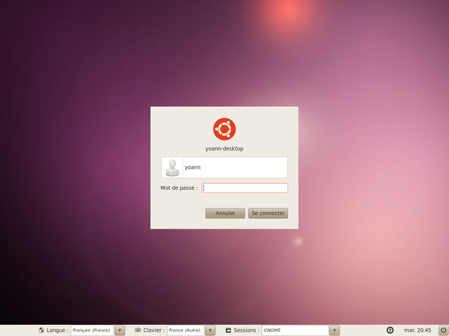Focus the Mot de passe input field
449x336 pixels.
(x=245, y=188)
